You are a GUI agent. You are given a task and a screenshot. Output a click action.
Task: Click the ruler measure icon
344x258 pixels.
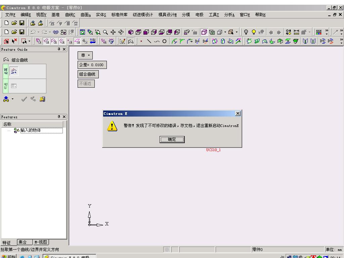coord(296,32)
